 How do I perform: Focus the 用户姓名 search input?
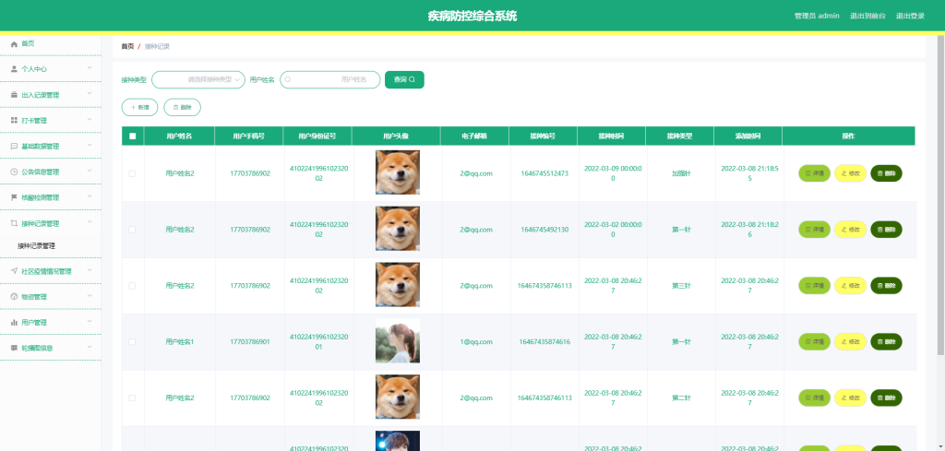pos(329,79)
